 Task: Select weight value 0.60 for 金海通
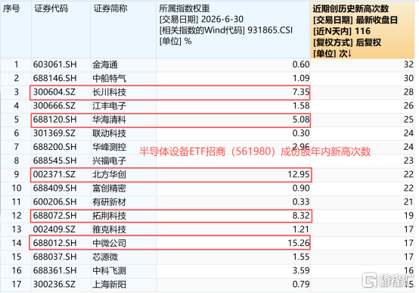[x=301, y=64]
